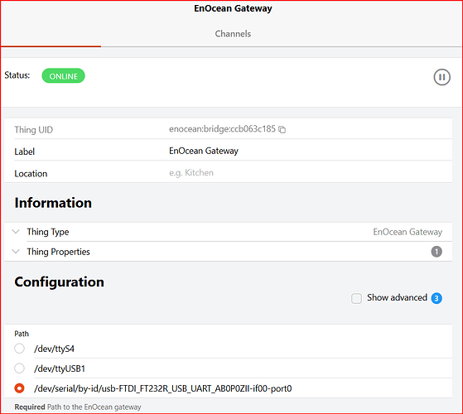
Task: Open the Thing Type row
Action: [228, 232]
